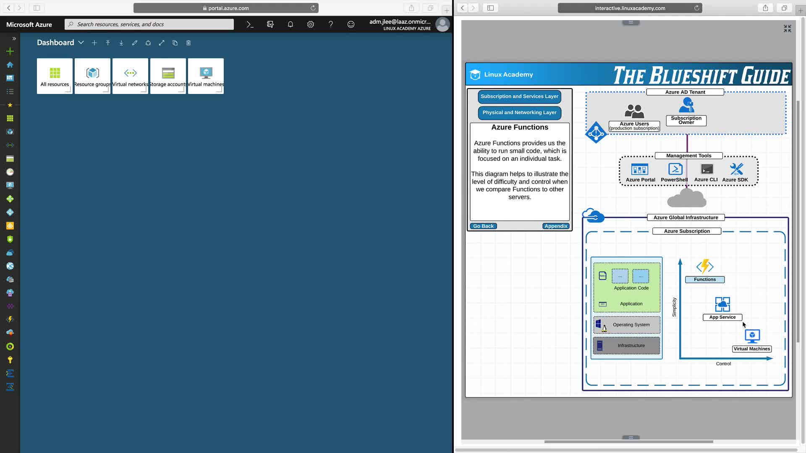
Task: Open the directory and subscription filter icon
Action: 270,24
